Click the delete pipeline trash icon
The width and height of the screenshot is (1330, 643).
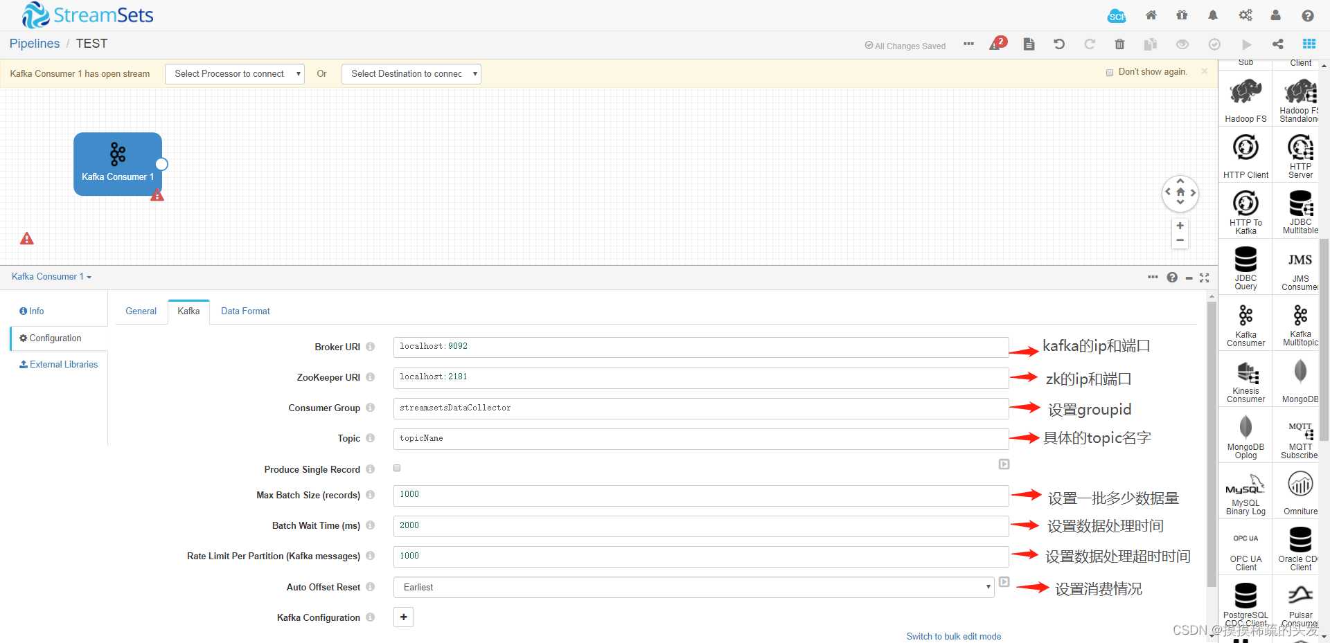pyautogui.click(x=1120, y=44)
